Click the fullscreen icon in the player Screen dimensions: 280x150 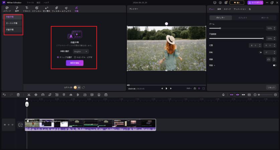coord(203,88)
